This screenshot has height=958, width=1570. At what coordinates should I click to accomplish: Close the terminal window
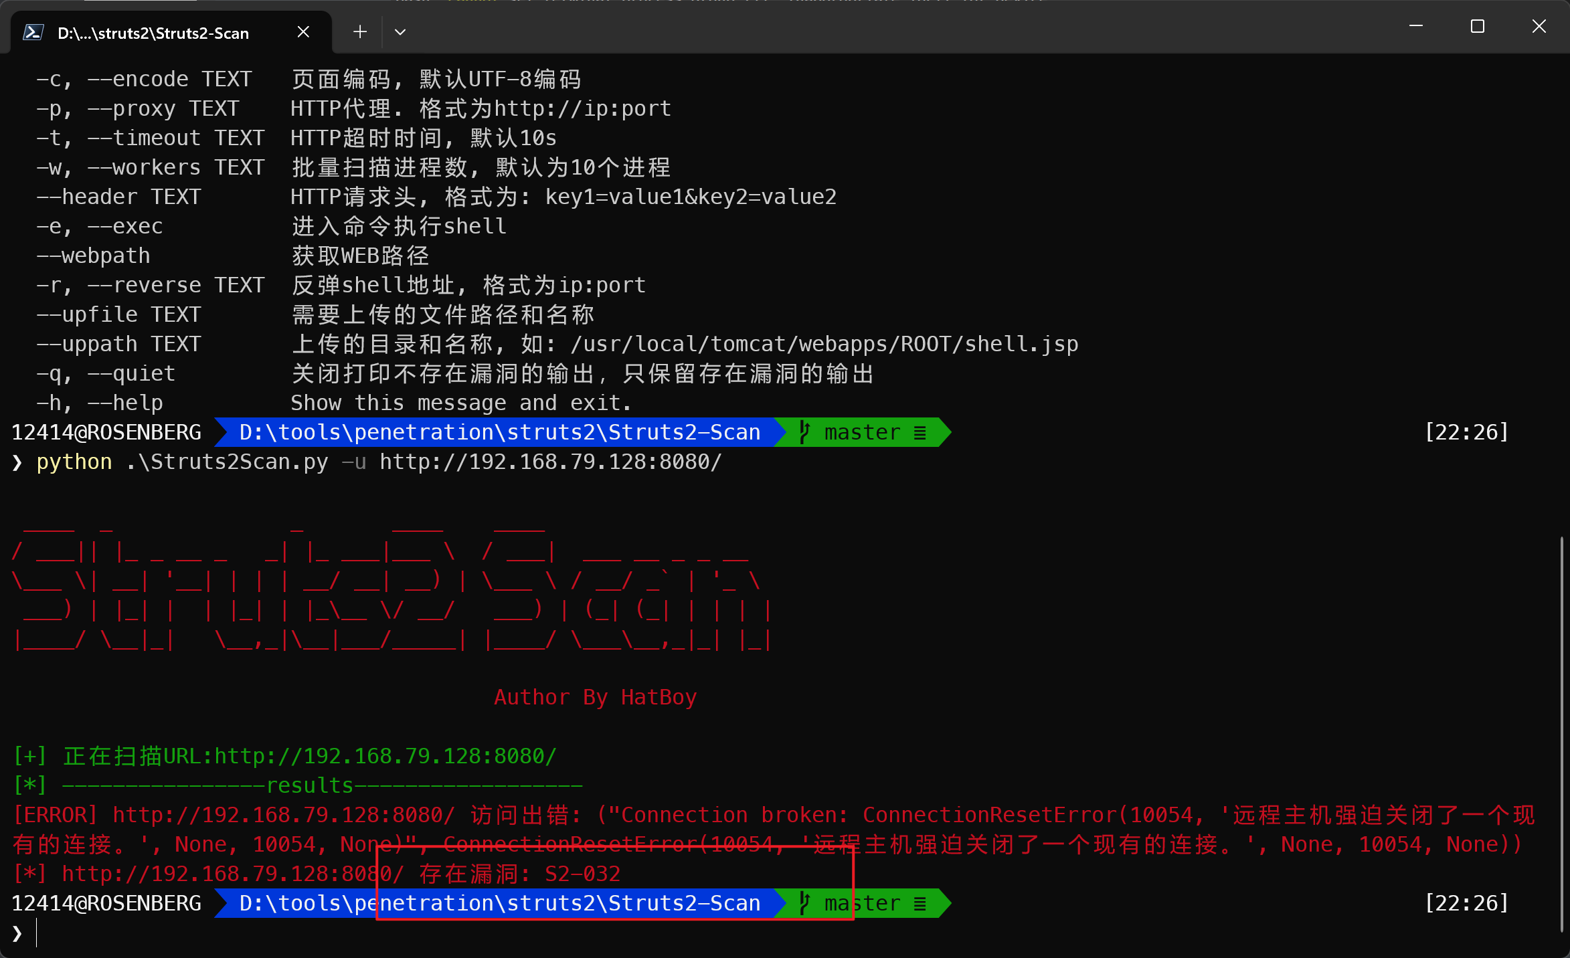click(x=1539, y=27)
